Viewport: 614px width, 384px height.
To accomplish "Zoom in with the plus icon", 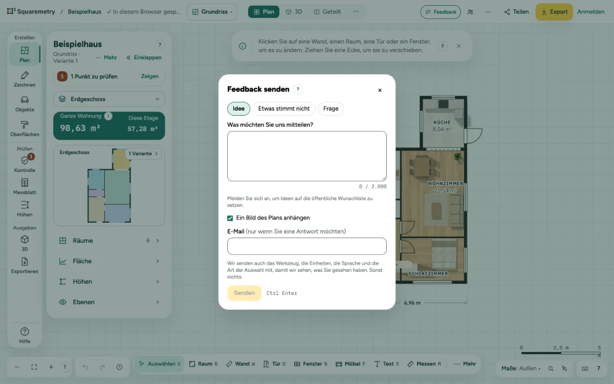I will (51, 367).
